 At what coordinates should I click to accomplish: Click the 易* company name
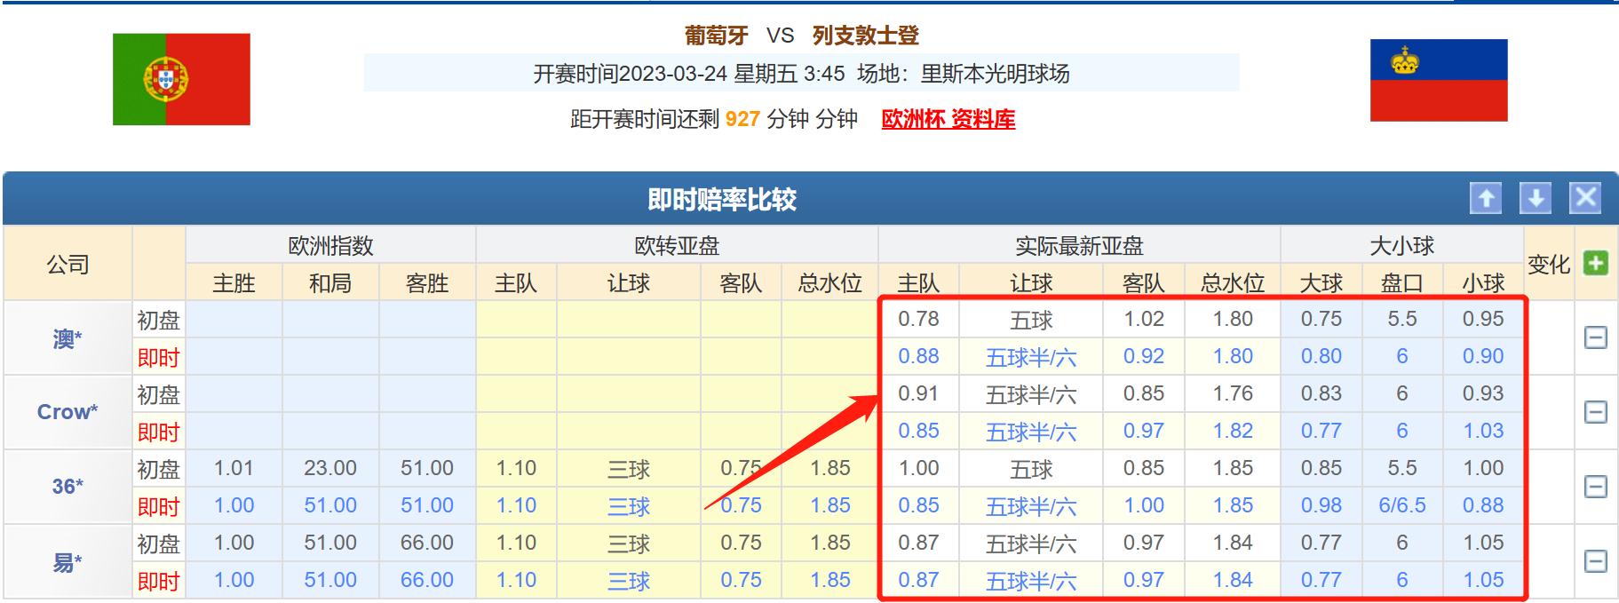(x=67, y=561)
